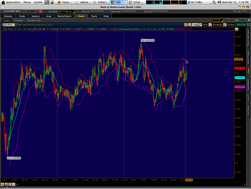This screenshot has height=189, width=251.
Task: Open the Analyze tab
Action: pos(35,16)
